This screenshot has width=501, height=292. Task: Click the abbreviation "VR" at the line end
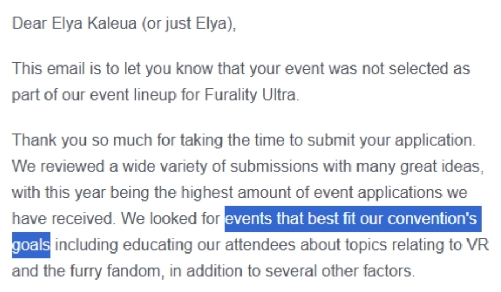(477, 245)
